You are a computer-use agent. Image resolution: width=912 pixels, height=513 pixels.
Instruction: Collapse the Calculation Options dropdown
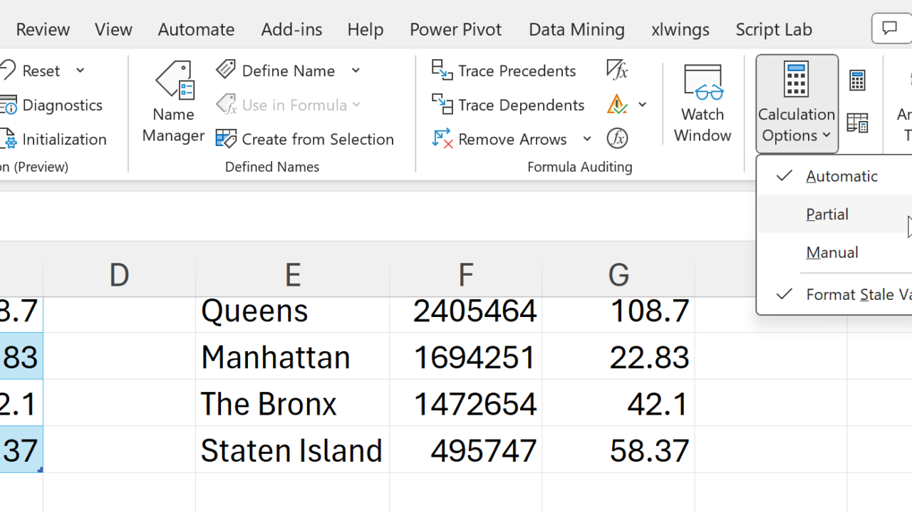coord(797,103)
